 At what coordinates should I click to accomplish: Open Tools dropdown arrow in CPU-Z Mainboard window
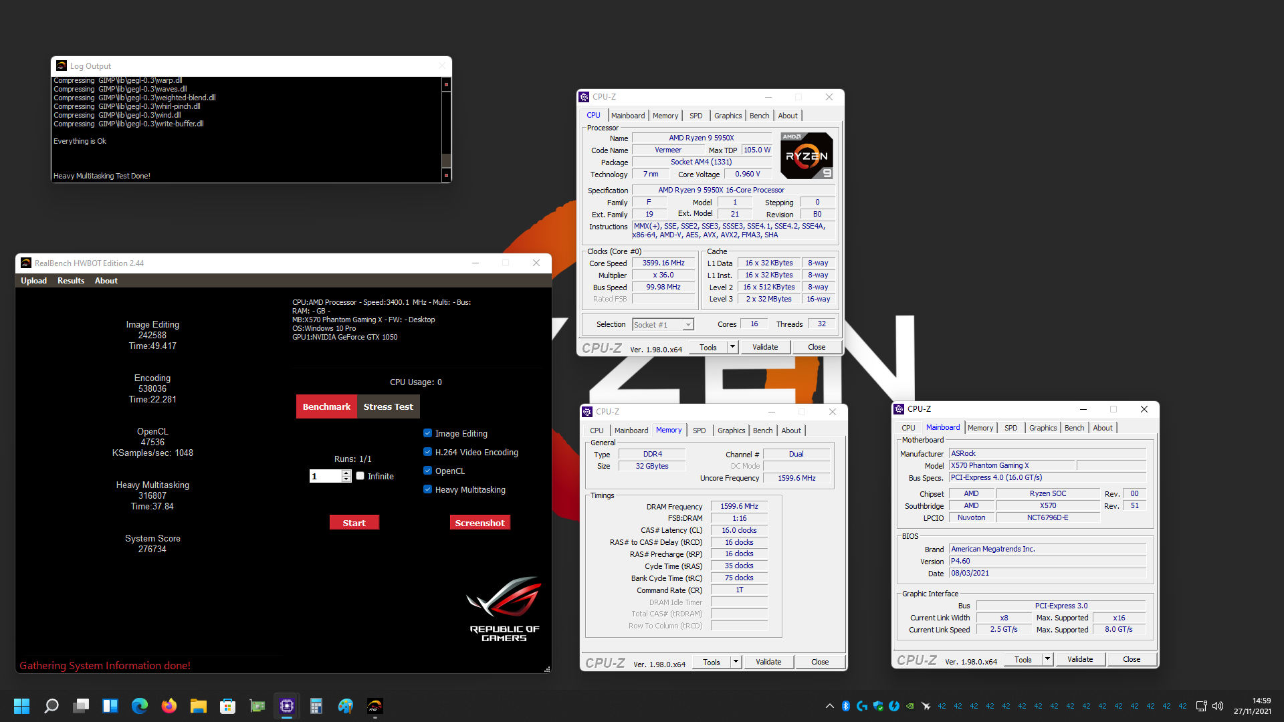click(x=1047, y=659)
